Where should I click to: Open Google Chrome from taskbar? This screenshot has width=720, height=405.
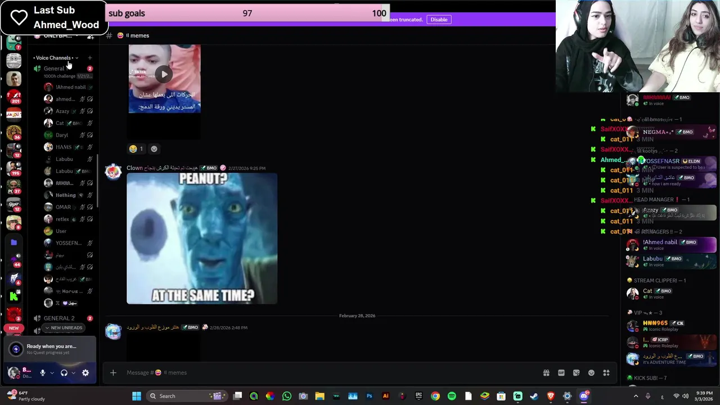pos(435,396)
